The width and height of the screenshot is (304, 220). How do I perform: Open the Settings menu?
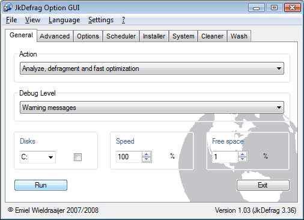point(101,20)
